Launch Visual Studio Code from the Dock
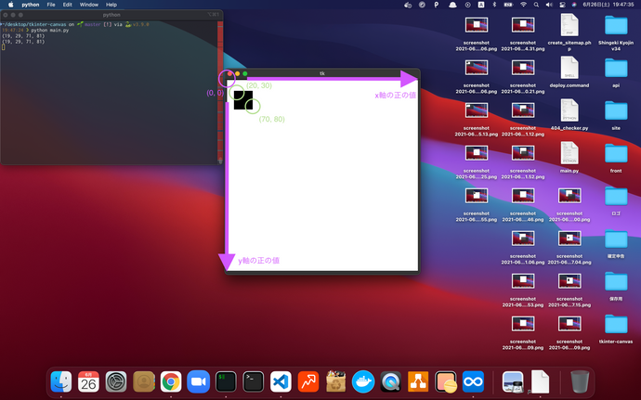The width and height of the screenshot is (641, 400). point(281,381)
